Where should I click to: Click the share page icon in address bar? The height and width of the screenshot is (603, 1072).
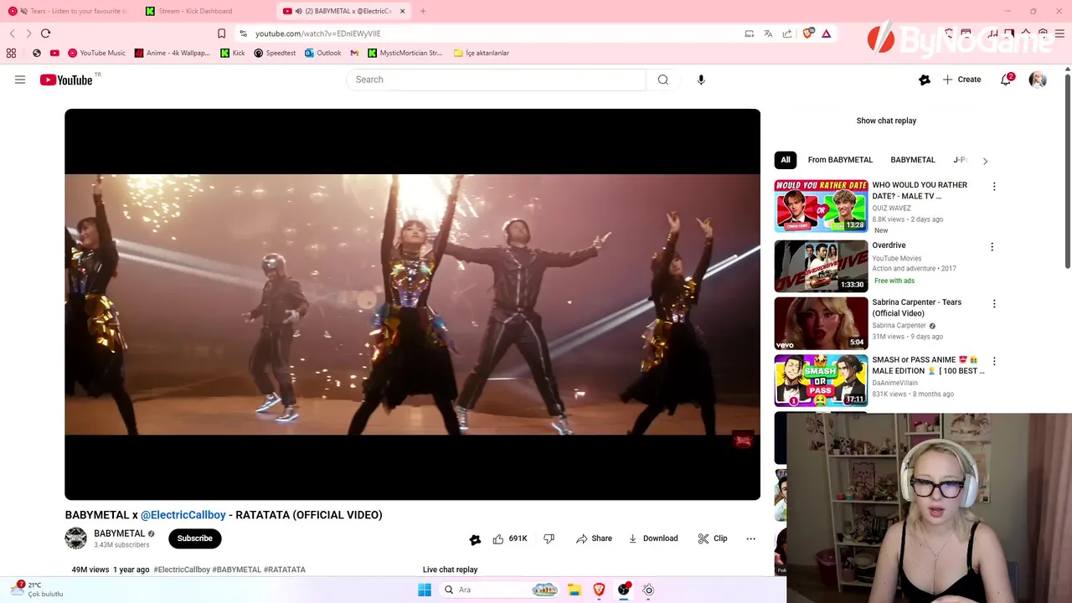pos(787,33)
